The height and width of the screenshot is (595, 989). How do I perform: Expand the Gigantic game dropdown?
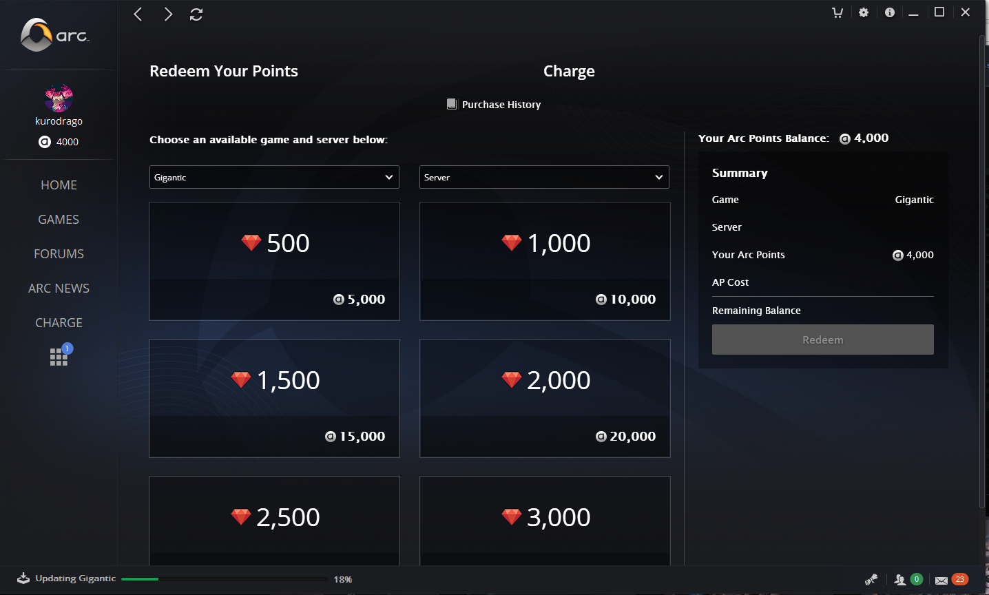point(274,177)
